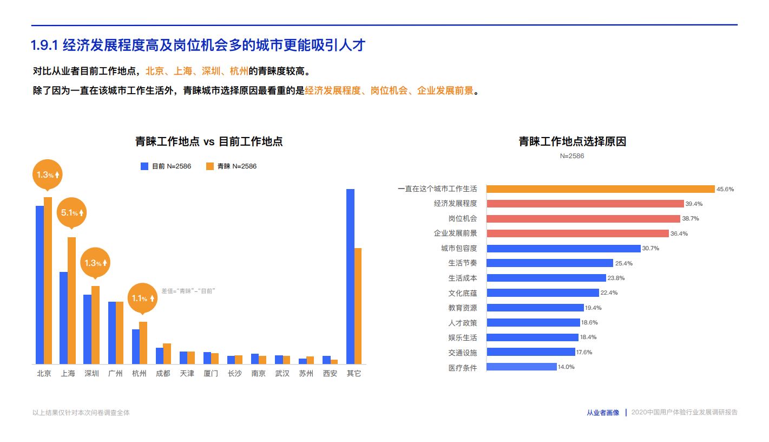Click the 医疗条件 bar at 14.0%
This screenshot has width=769, height=442.
point(521,367)
